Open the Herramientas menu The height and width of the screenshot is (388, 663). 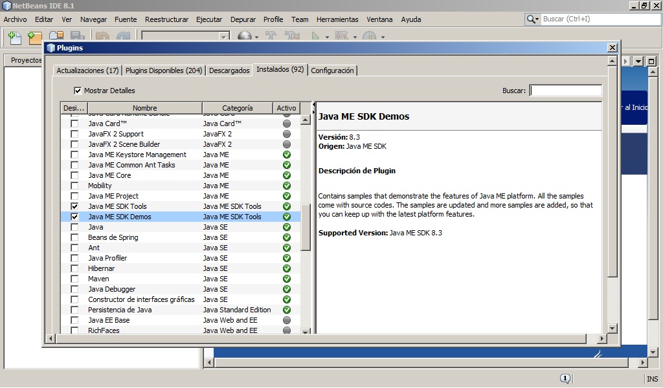tap(337, 19)
